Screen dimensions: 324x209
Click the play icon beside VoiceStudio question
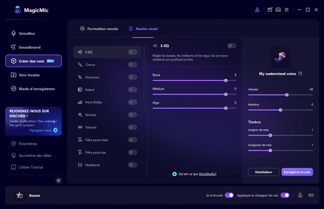[175, 174]
